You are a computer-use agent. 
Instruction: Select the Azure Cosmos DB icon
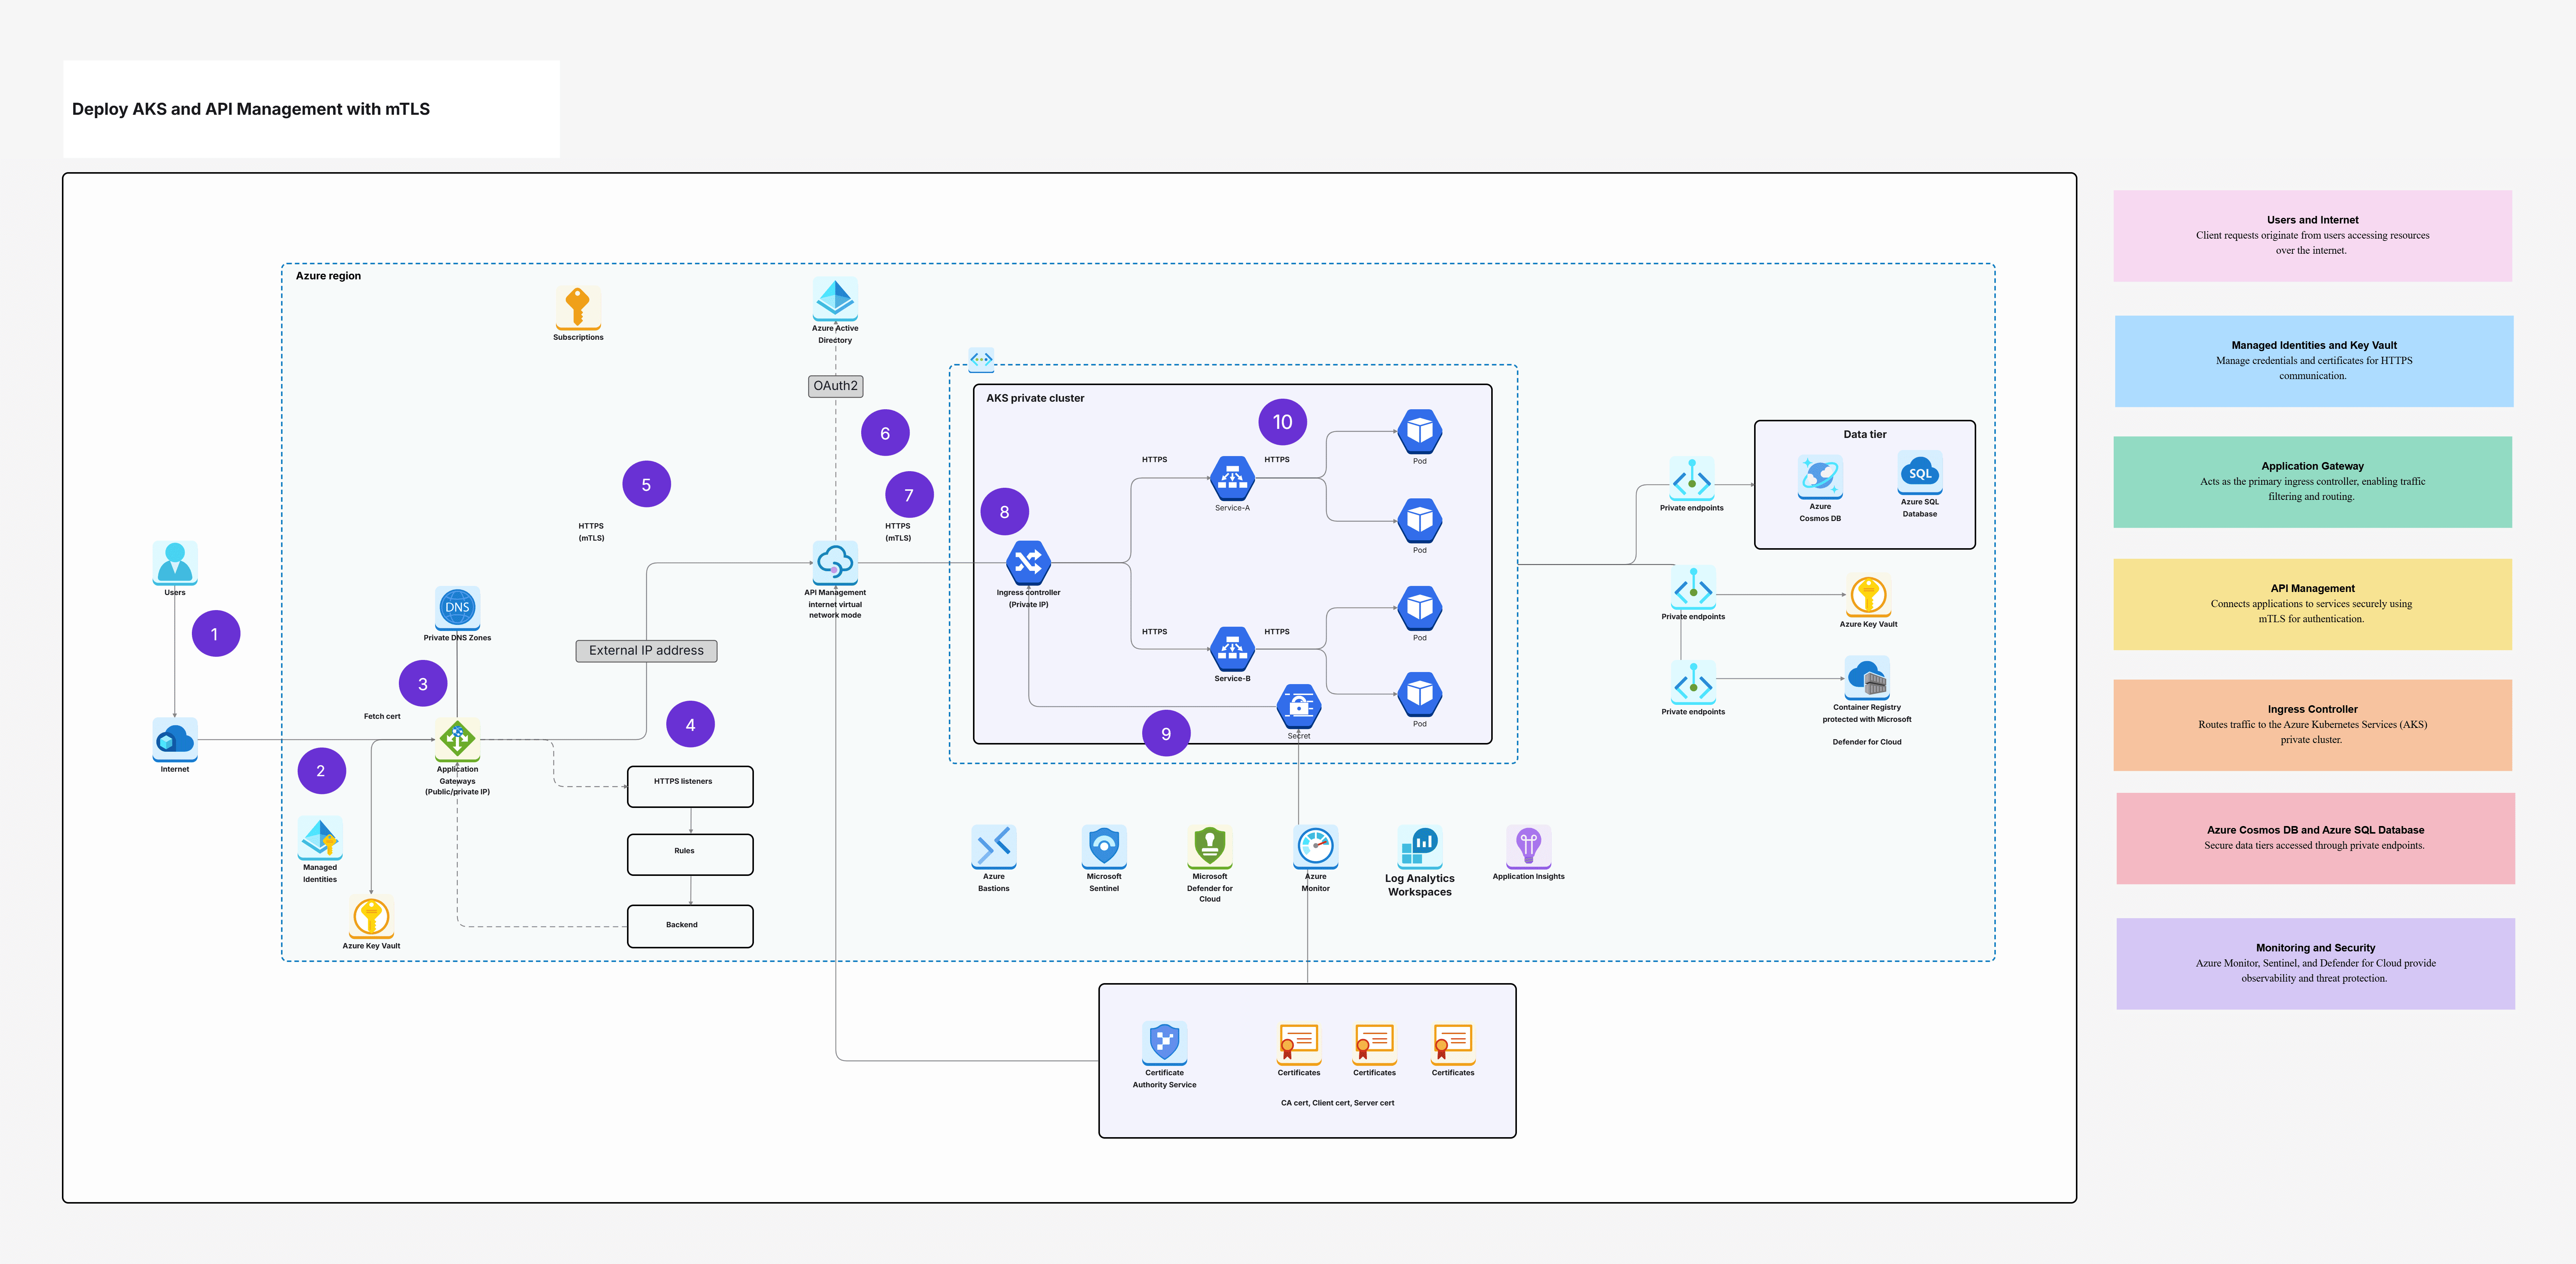(1820, 476)
